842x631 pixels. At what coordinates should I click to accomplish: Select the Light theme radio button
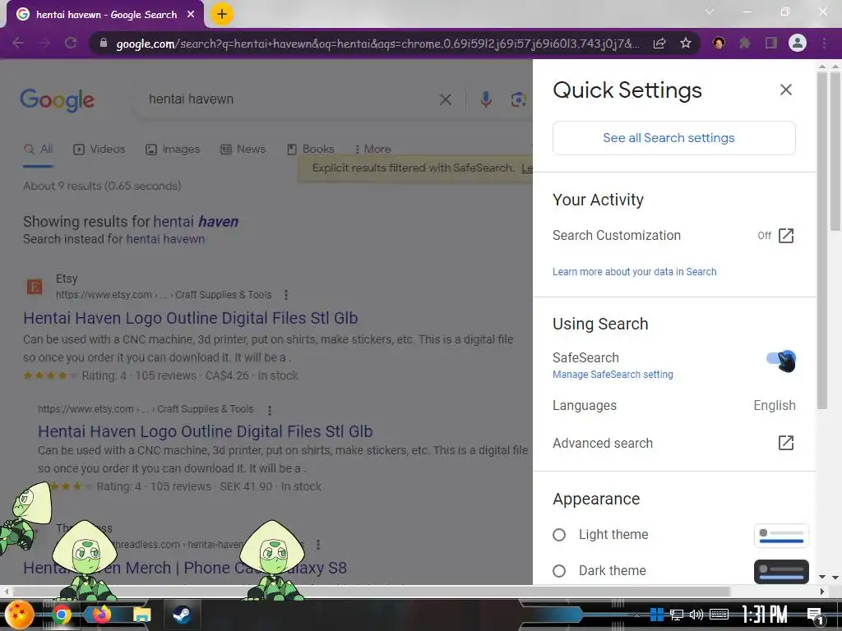coord(559,535)
